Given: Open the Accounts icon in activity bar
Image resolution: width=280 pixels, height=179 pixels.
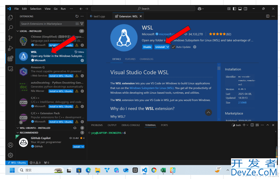Looking at the screenshot, I should pos(10,145).
